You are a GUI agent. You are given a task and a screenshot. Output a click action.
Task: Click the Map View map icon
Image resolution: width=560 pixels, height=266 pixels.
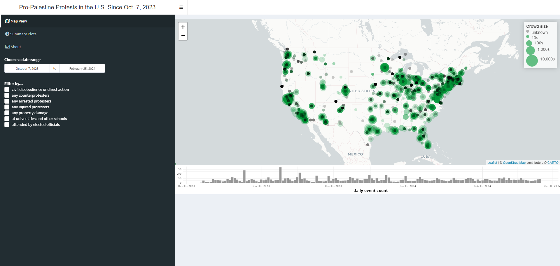(8, 21)
